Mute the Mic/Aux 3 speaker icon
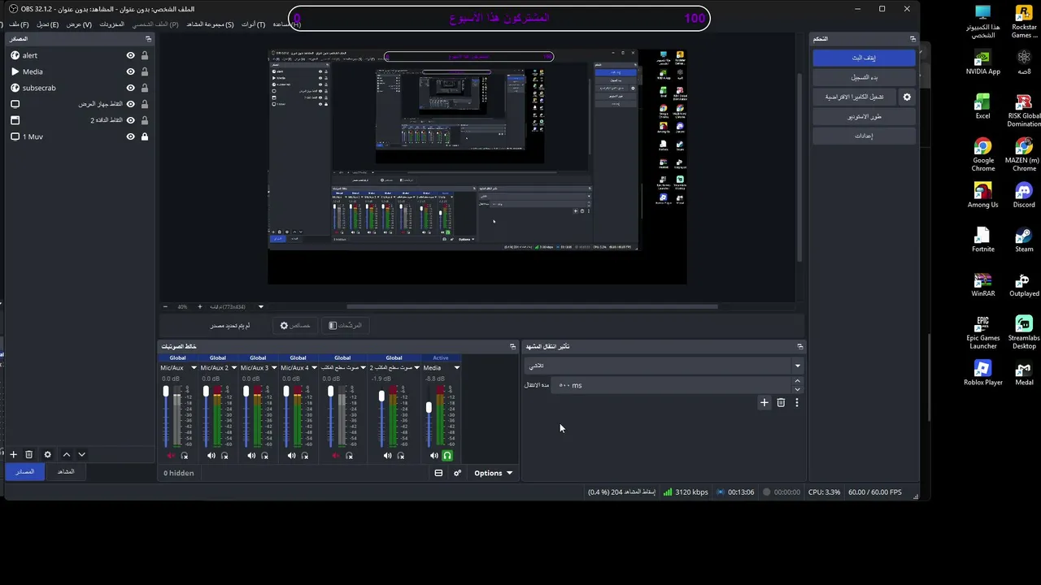Viewport: 1041px width, 585px height. [x=251, y=456]
